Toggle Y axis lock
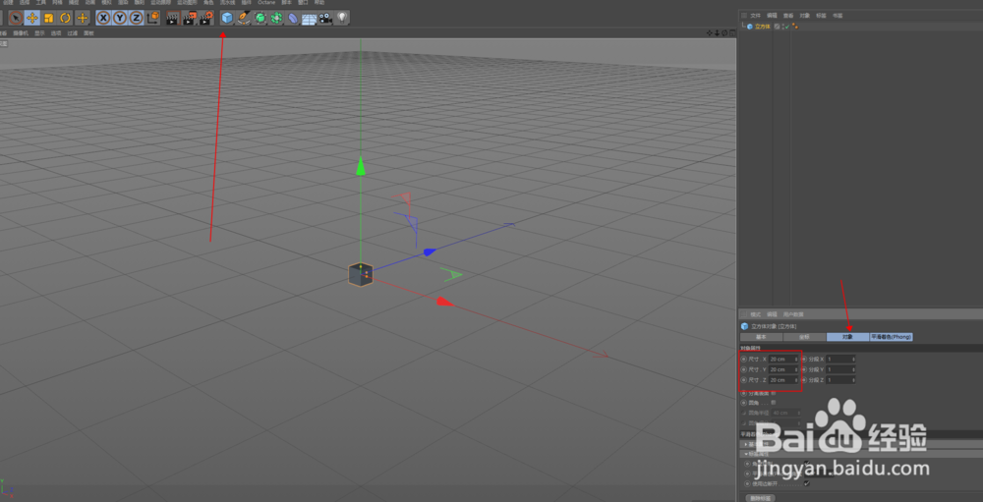Screen dimensions: 983x502 [120, 18]
